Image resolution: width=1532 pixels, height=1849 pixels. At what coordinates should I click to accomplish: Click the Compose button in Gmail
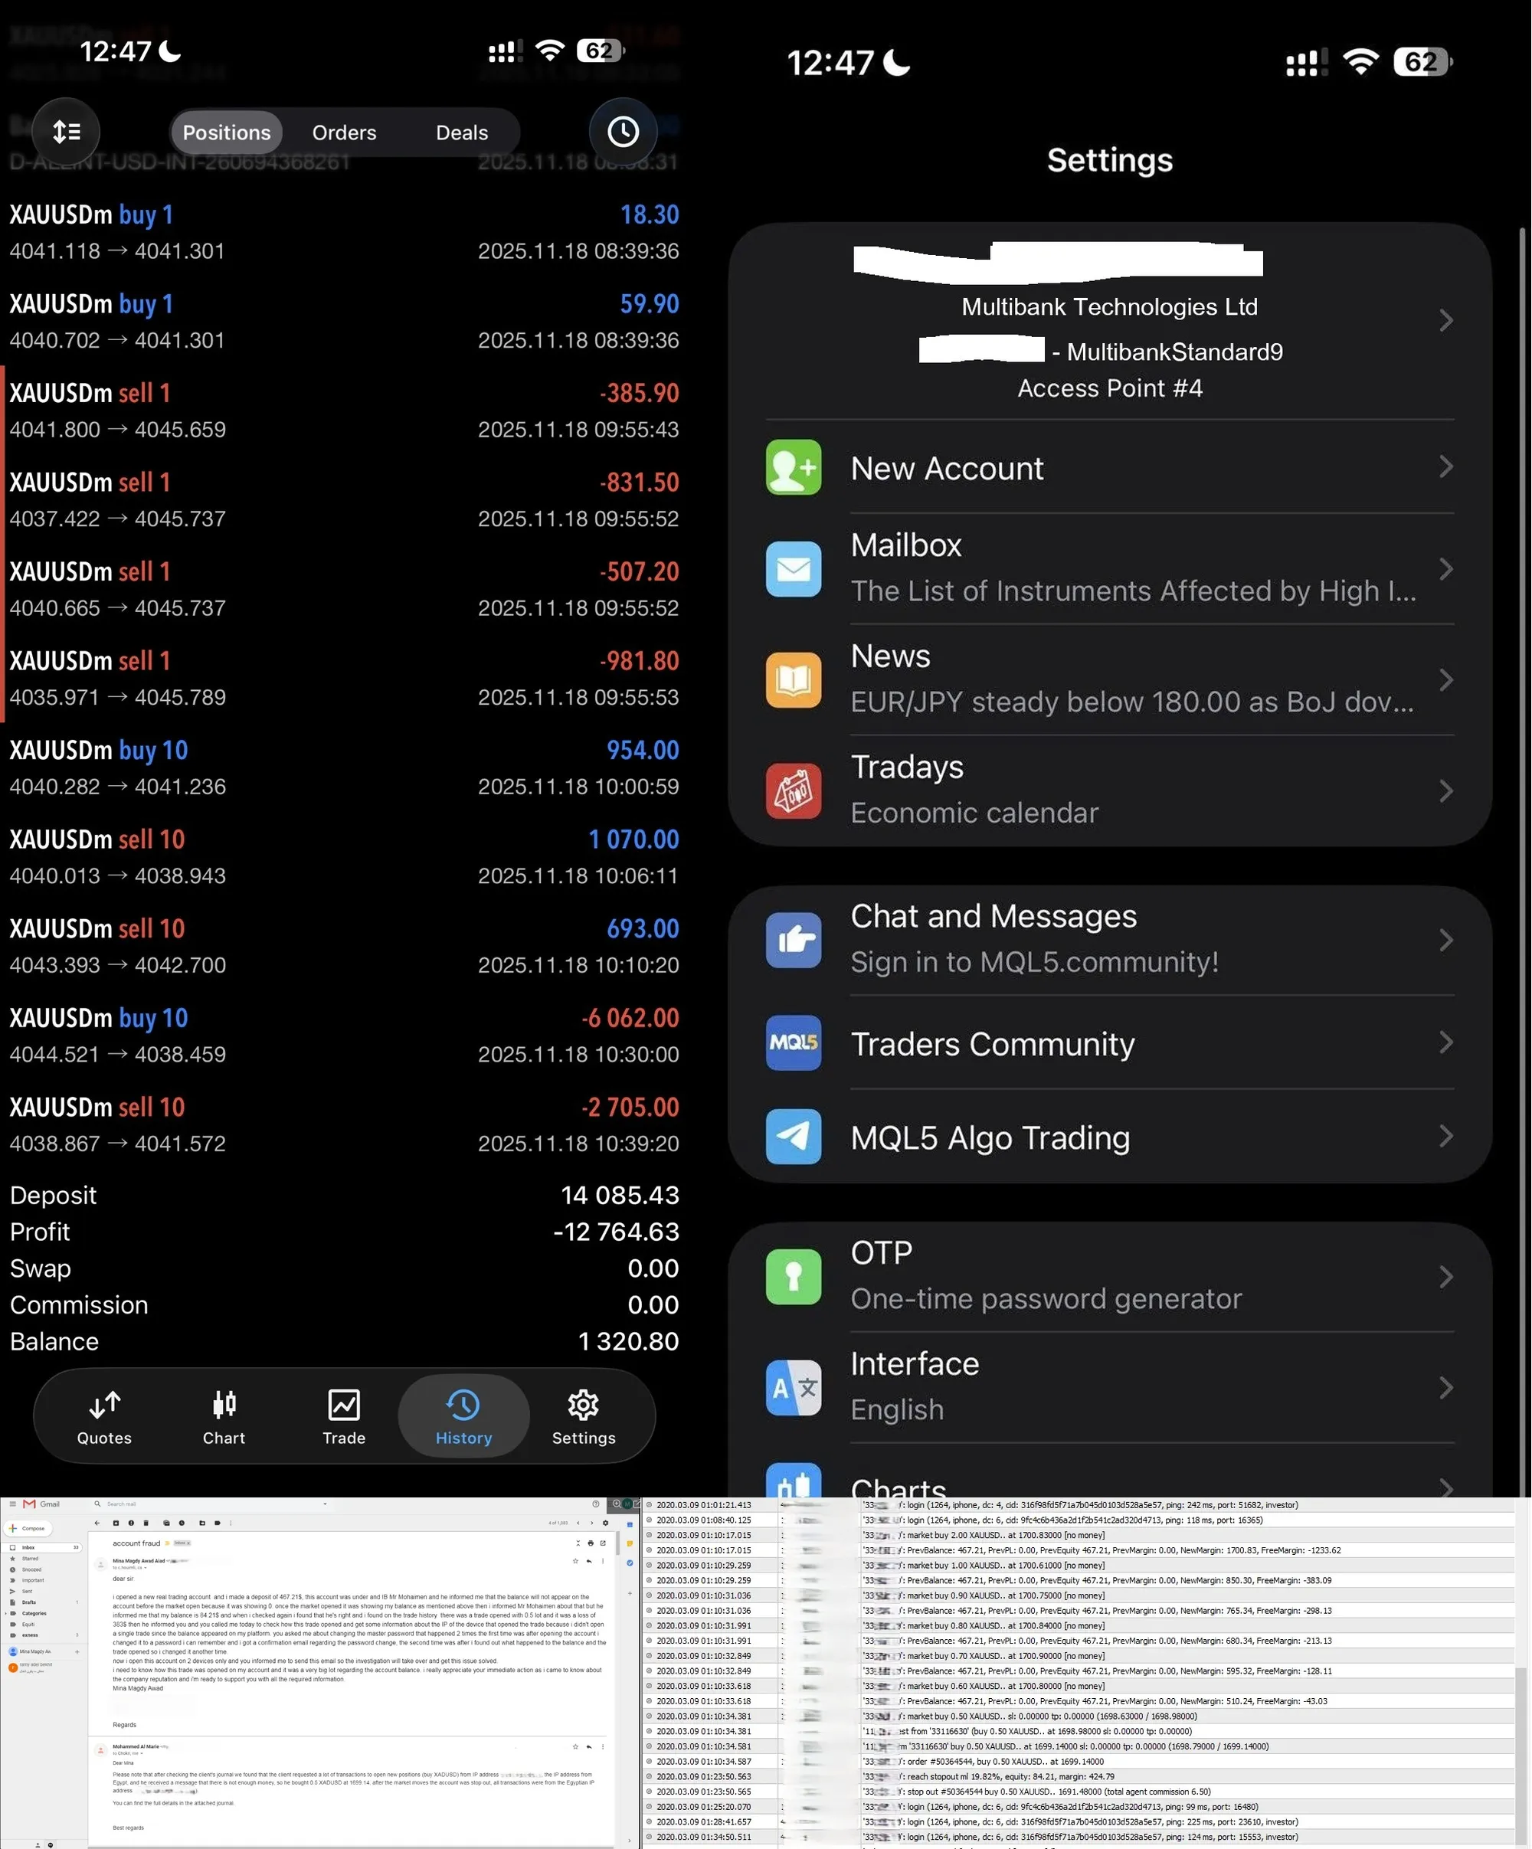coord(29,1529)
